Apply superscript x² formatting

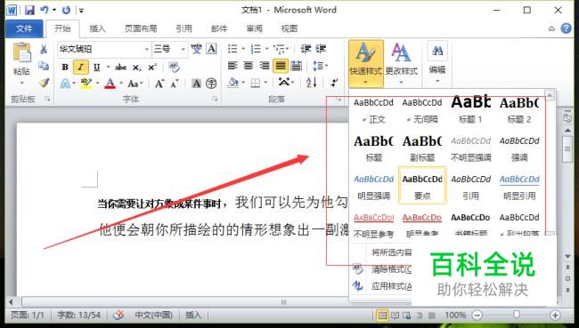tap(152, 67)
